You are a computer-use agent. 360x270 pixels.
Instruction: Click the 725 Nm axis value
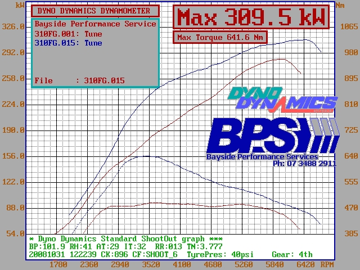click(x=351, y=130)
